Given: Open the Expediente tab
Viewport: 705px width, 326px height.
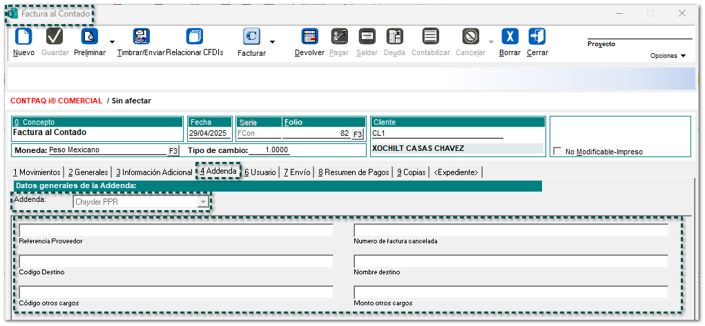Looking at the screenshot, I should click(x=456, y=172).
